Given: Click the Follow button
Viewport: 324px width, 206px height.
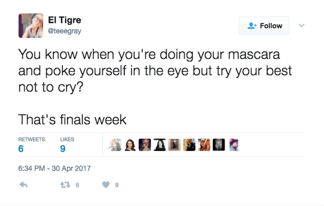Looking at the screenshot, I should (264, 26).
